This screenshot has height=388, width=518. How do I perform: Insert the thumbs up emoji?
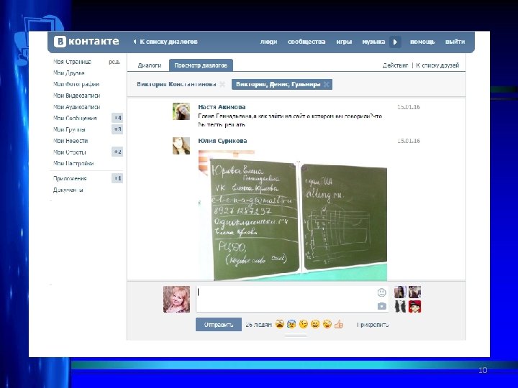(339, 325)
